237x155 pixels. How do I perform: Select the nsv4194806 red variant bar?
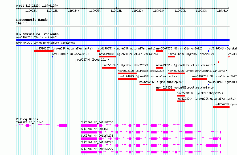[x=108, y=57]
